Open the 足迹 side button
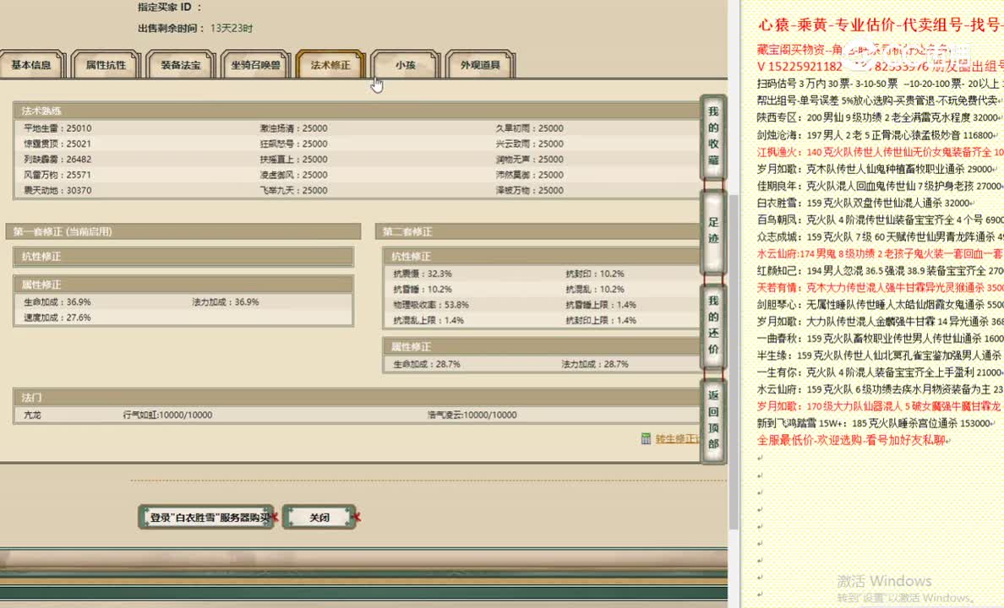 (713, 231)
